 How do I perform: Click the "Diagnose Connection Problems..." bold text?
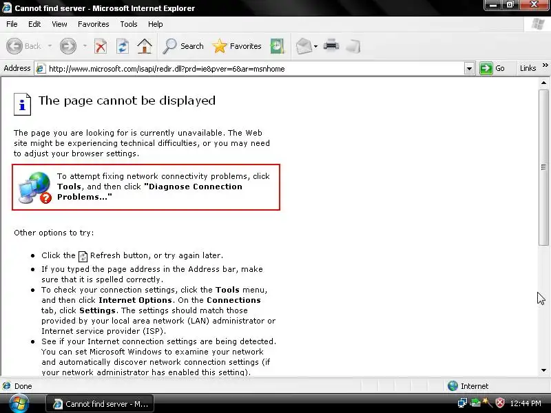pyautogui.click(x=149, y=192)
